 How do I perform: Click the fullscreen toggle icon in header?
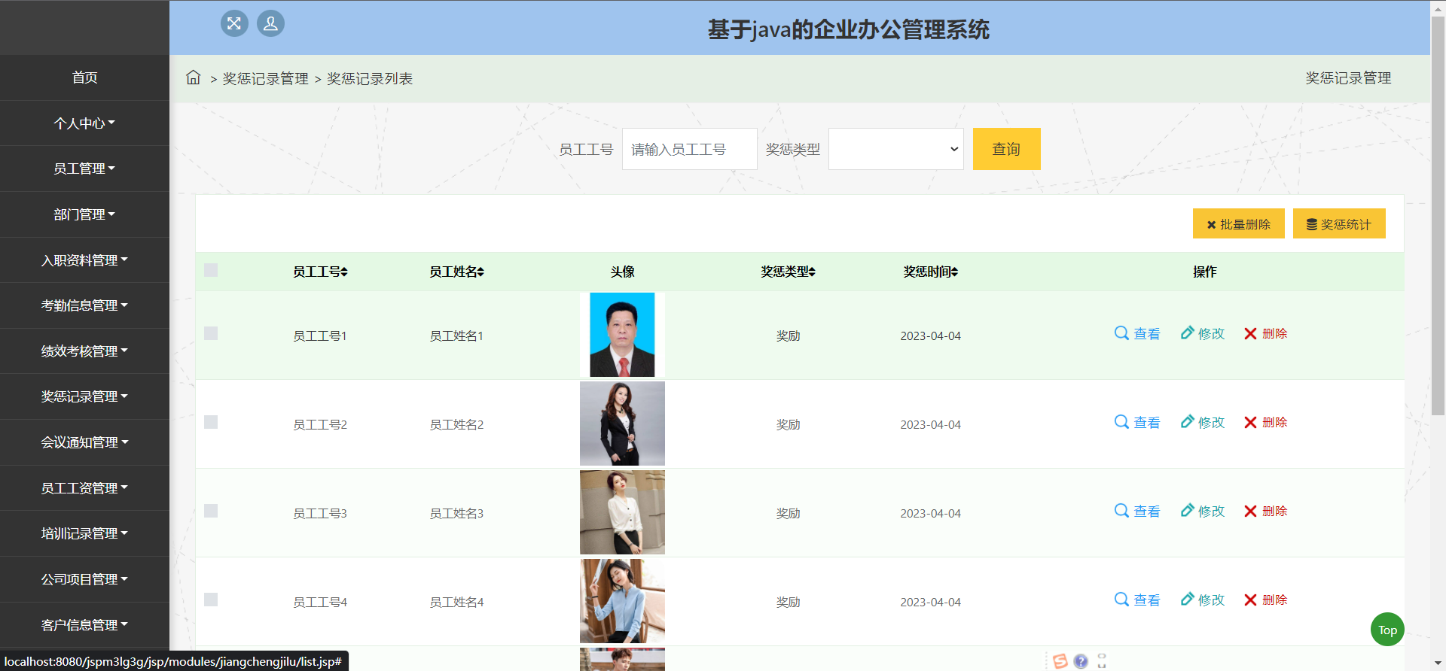(x=234, y=23)
